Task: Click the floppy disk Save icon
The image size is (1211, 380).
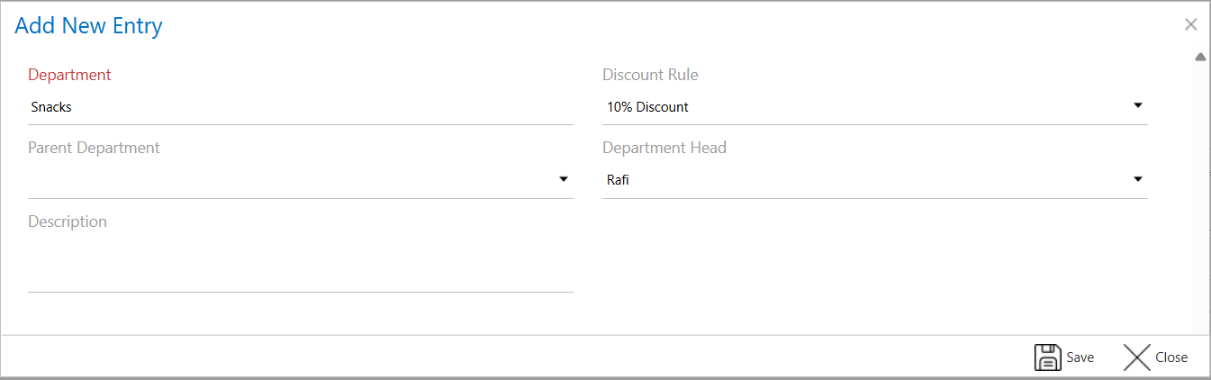Action: click(x=1047, y=357)
